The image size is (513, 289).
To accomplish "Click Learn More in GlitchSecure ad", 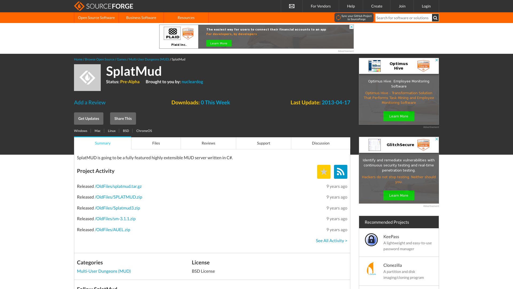I will click(x=399, y=196).
